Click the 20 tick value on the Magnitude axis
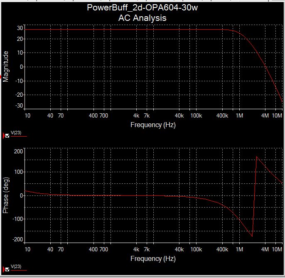This screenshot has height=278, width=285. pyautogui.click(x=20, y=39)
